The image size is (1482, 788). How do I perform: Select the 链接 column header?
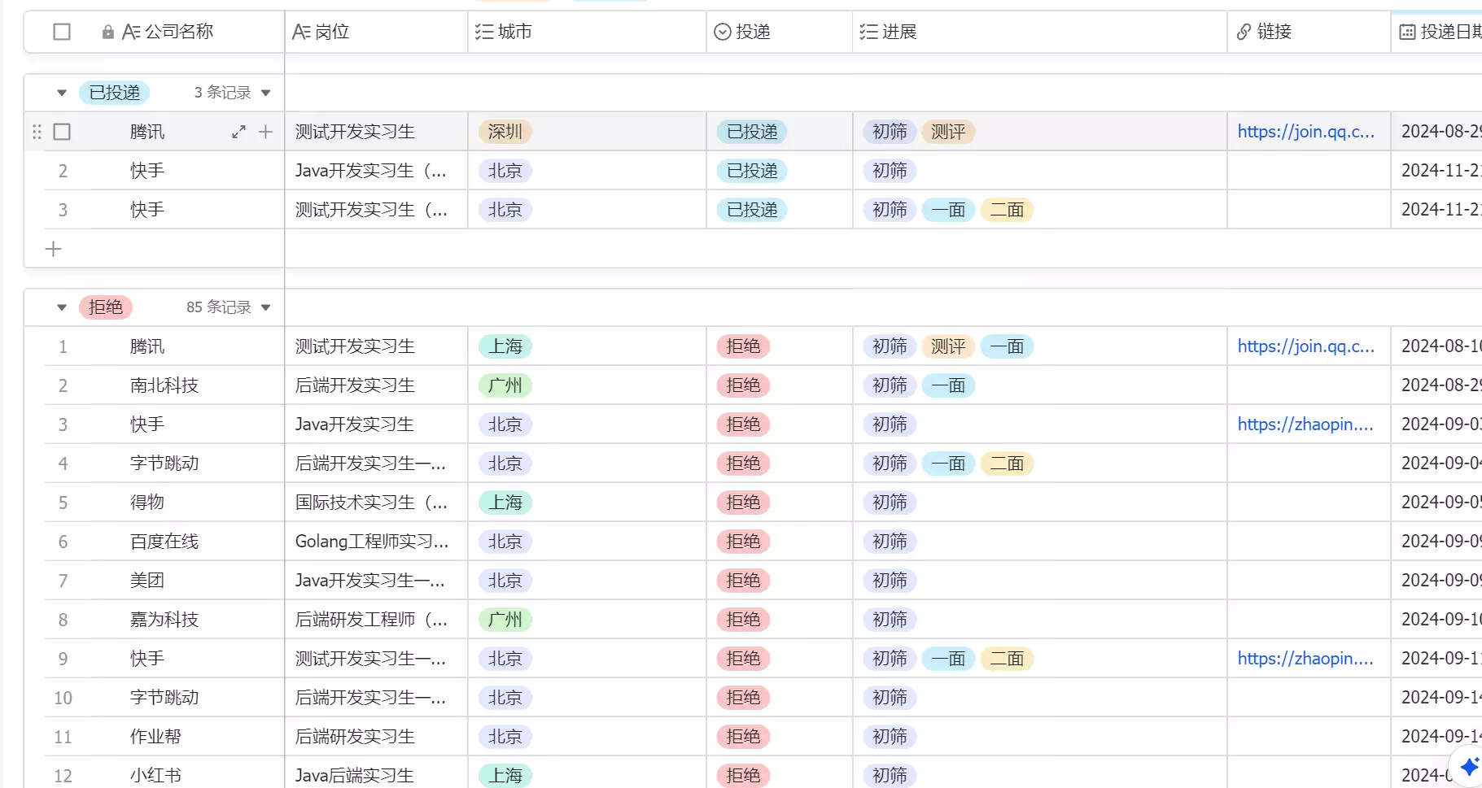(1309, 32)
